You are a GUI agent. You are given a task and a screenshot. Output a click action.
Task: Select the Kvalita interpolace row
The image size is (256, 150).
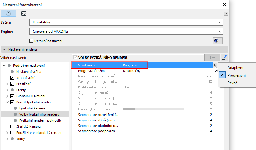click(148, 87)
